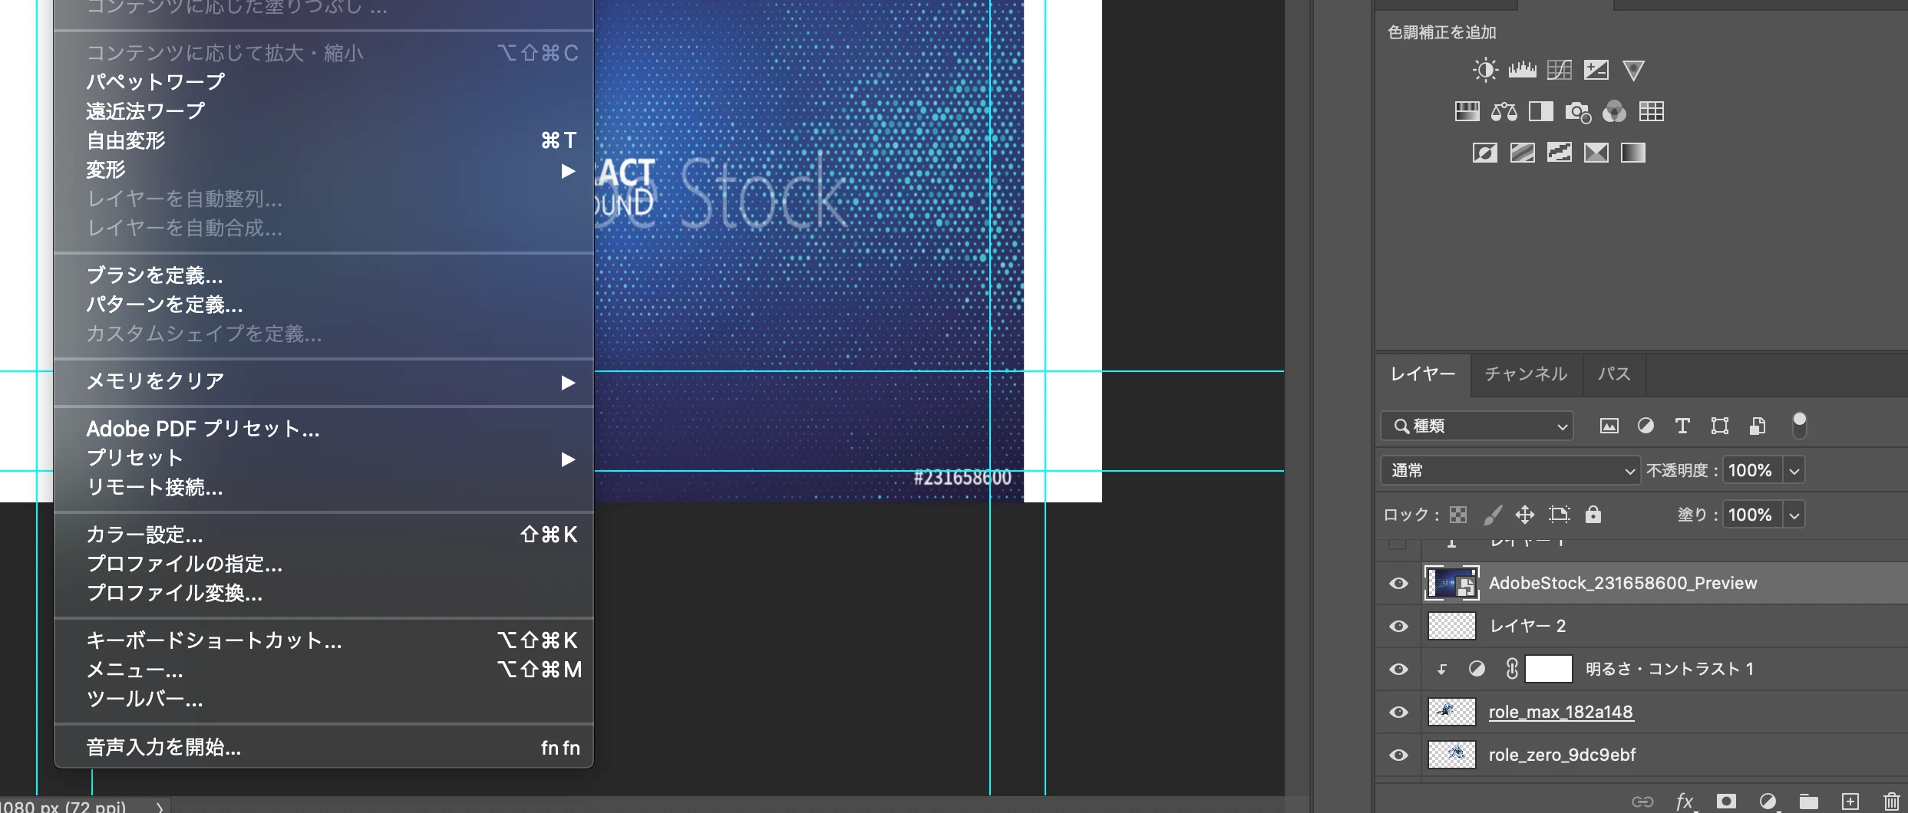Hide the AdobeStock_231658600_Preview layer

(1398, 584)
